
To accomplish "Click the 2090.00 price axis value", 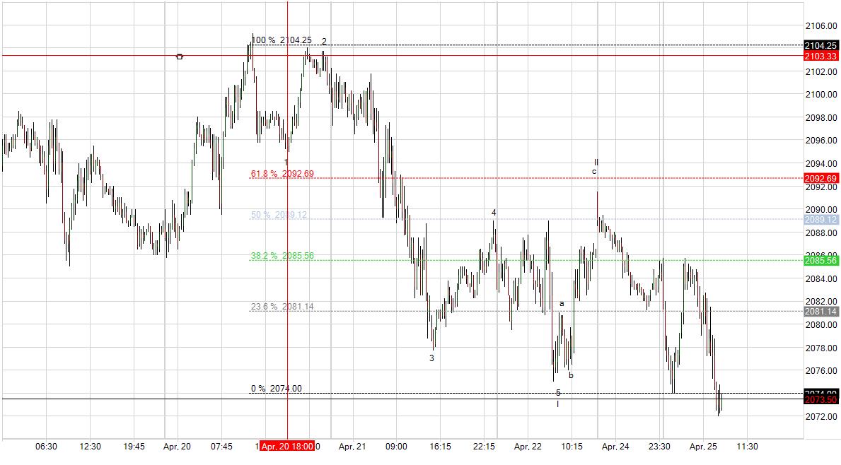I will [x=821, y=210].
